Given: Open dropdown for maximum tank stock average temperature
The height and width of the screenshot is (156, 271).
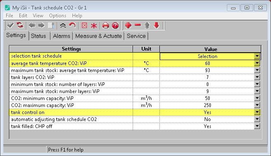Looking at the screenshot, I should click(x=257, y=70).
